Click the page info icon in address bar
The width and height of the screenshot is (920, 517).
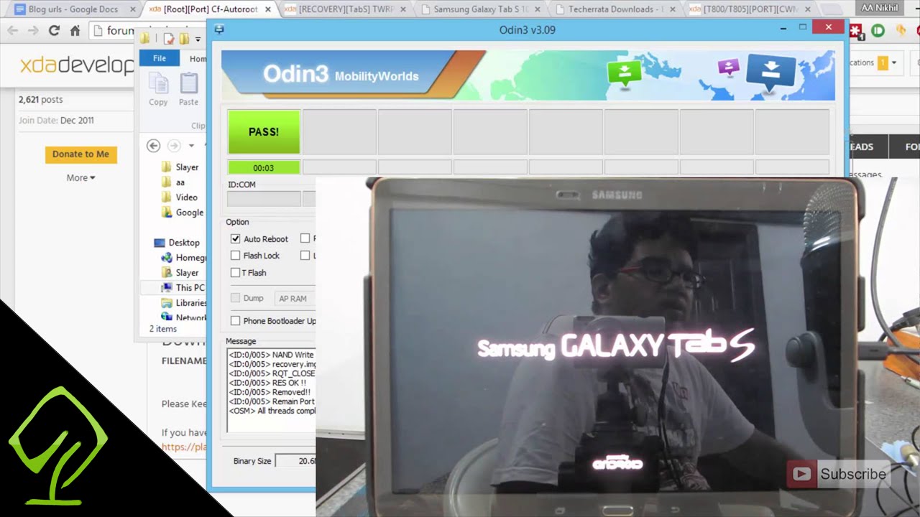coord(99,31)
